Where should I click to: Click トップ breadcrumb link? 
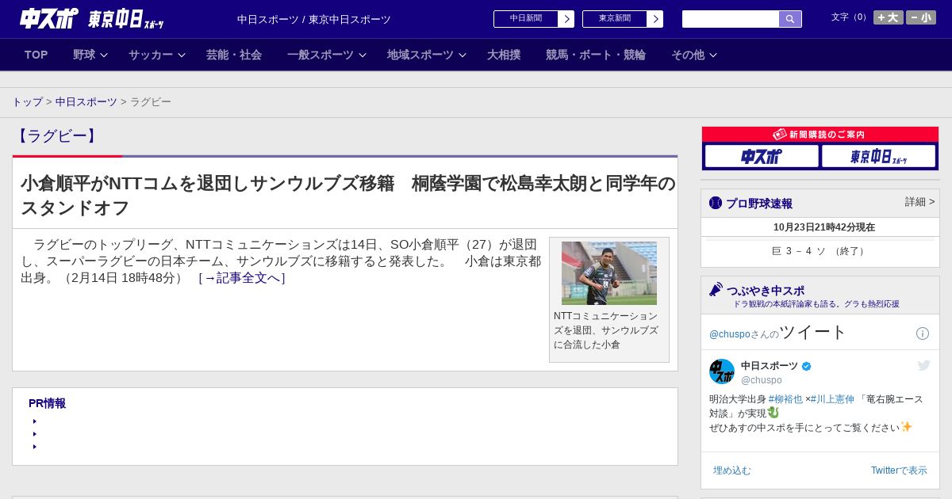coord(28,102)
